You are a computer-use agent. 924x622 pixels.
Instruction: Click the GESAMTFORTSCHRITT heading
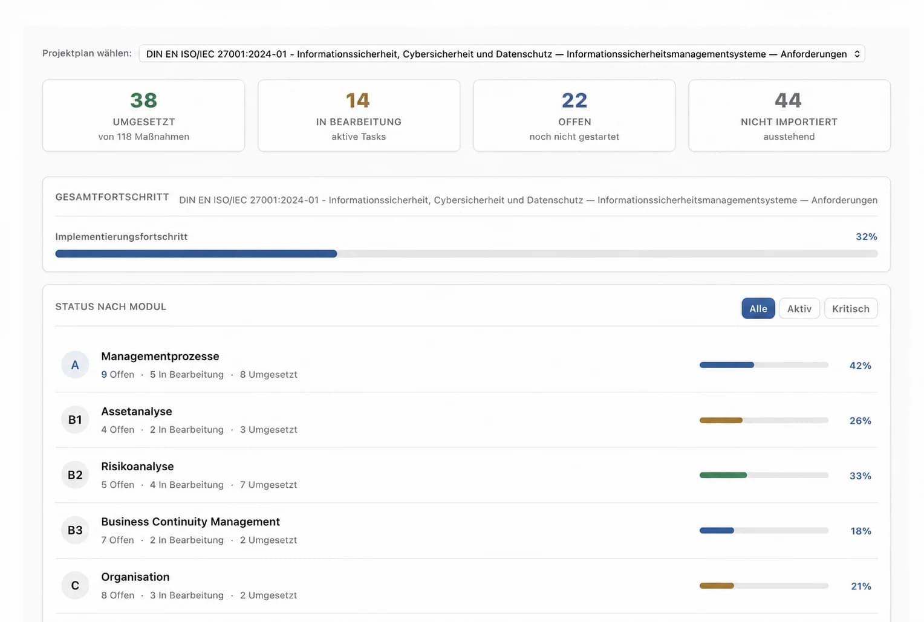(x=112, y=197)
